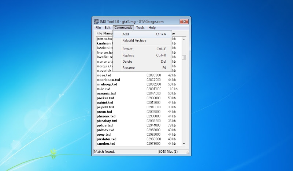Select pcj600.txd in file list

coord(105,107)
